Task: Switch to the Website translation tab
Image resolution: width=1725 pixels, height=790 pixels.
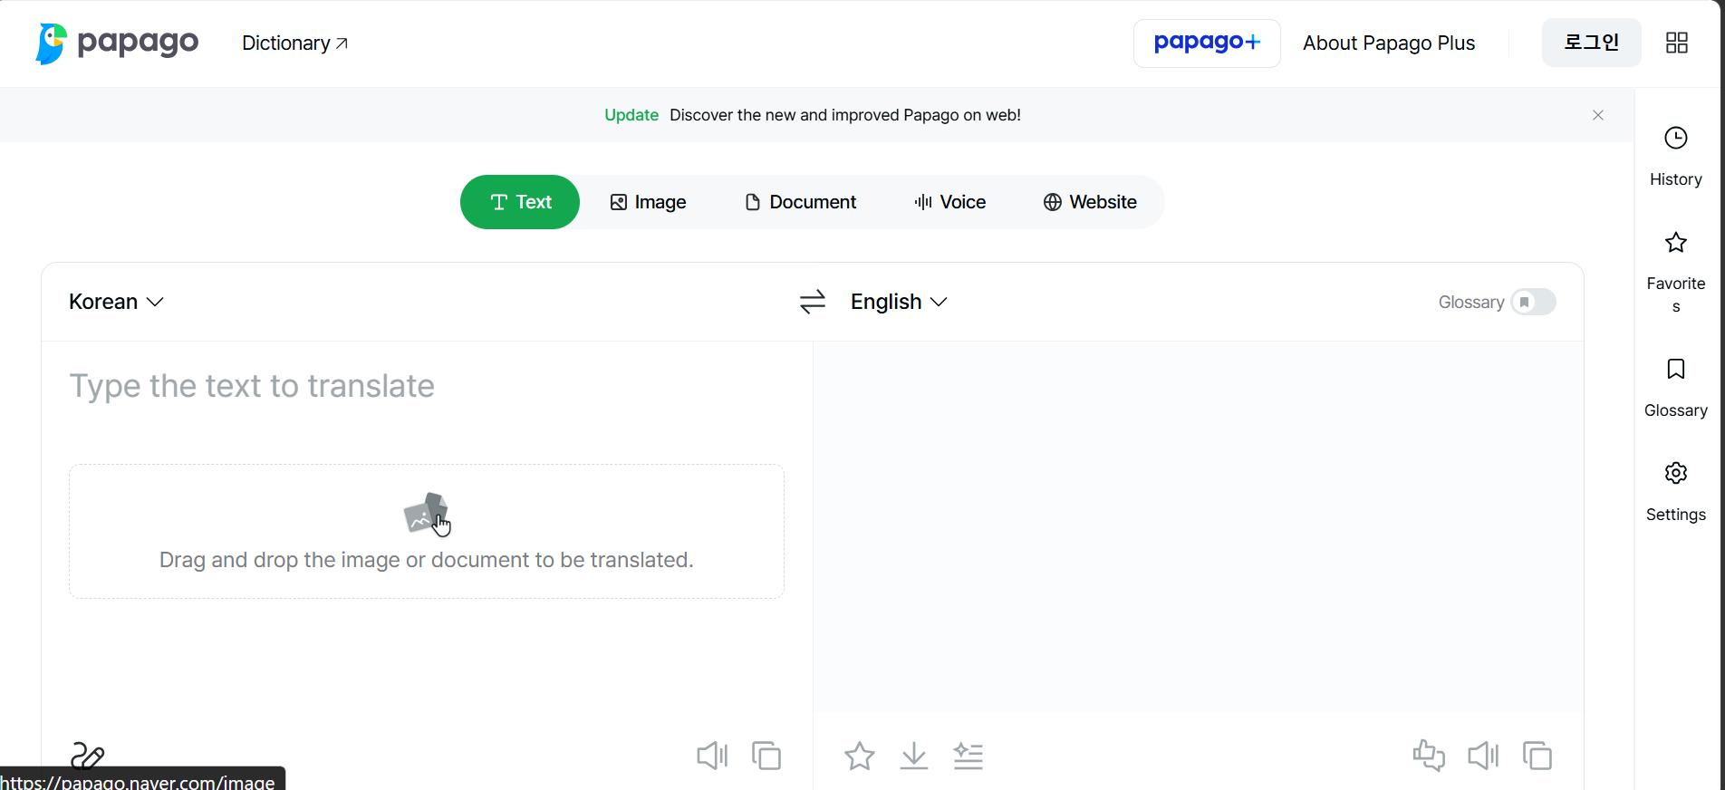Action: pos(1090,202)
